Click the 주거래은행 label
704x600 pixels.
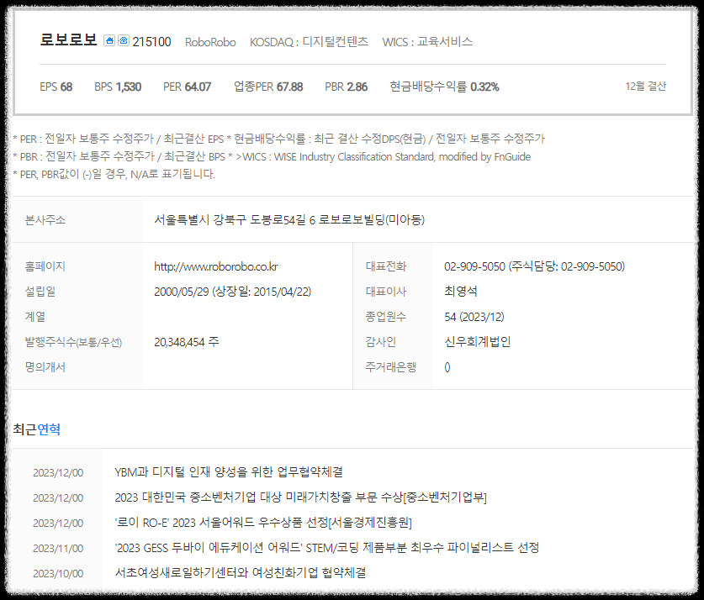[x=390, y=367]
